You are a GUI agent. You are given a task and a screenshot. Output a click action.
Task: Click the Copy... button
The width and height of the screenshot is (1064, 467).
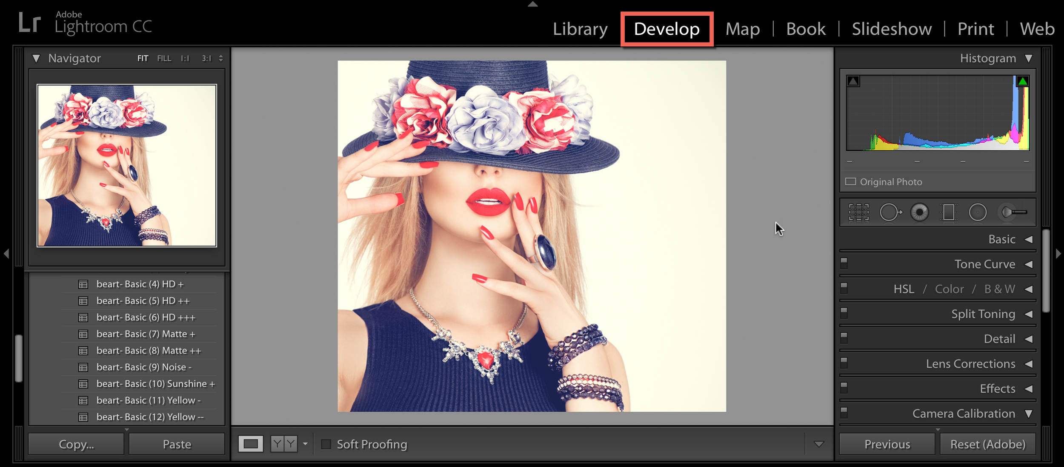(76, 444)
